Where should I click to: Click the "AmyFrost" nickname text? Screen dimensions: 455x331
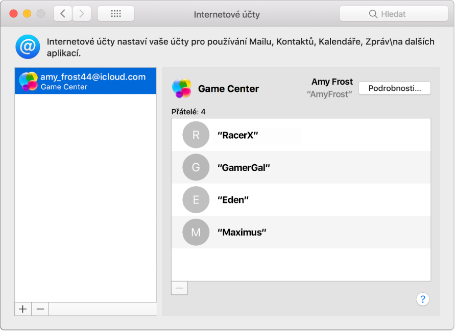(329, 94)
